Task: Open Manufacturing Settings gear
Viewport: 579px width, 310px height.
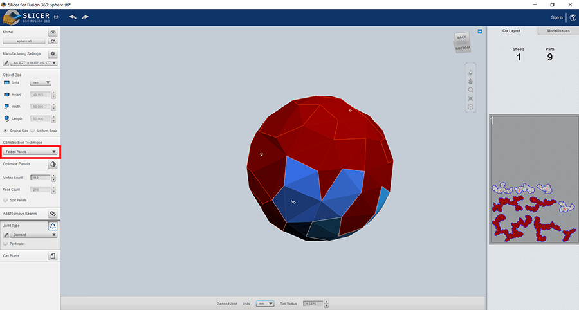Action: 53,54
